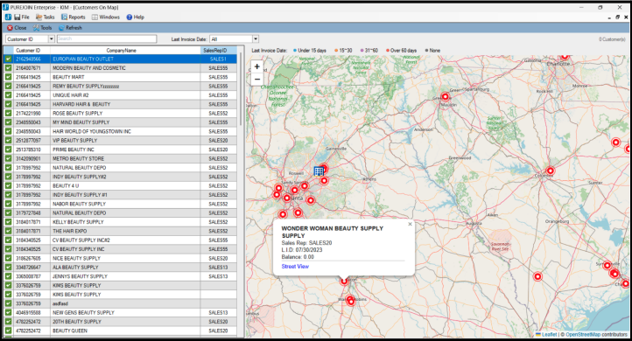Select 20TH BEAUTY SUPPLY row

pyautogui.click(x=121, y=322)
